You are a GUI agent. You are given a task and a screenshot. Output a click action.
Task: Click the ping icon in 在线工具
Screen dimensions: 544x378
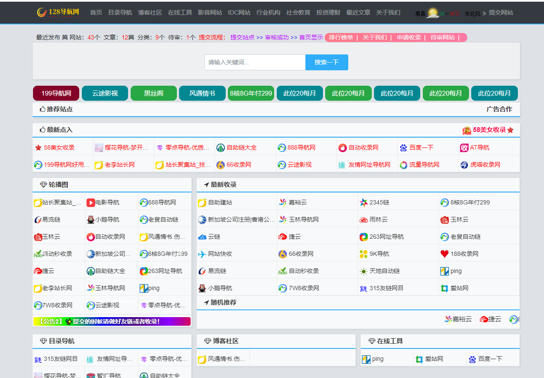click(x=366, y=359)
